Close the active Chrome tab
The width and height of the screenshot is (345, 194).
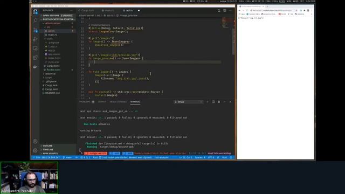tap(263, 6)
